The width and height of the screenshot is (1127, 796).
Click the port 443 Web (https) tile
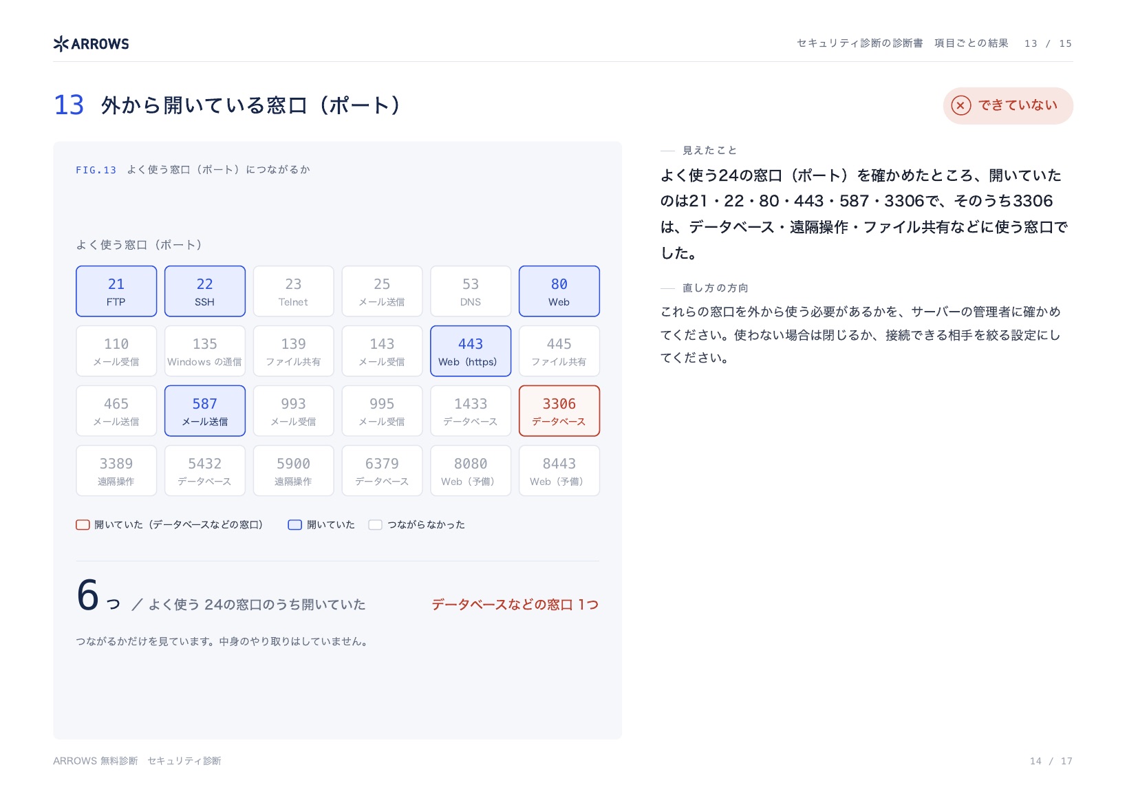tap(471, 351)
